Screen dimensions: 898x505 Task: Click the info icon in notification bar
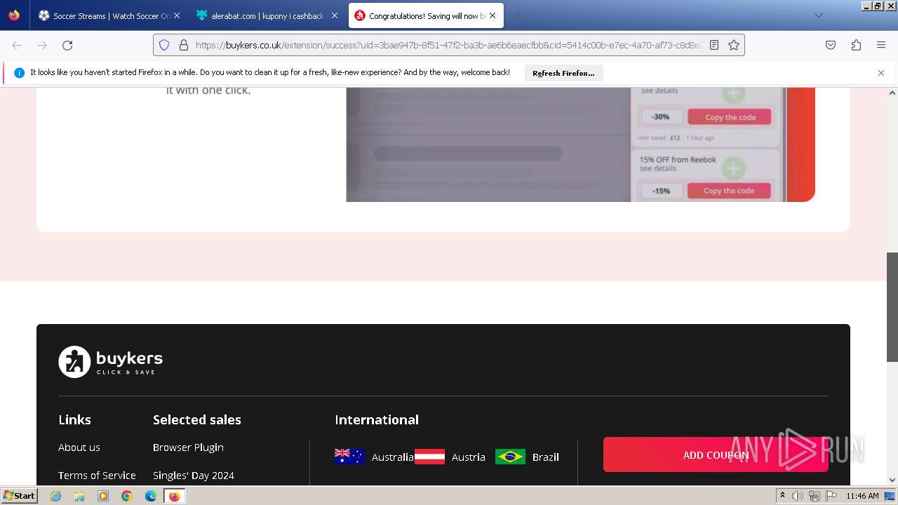point(19,72)
